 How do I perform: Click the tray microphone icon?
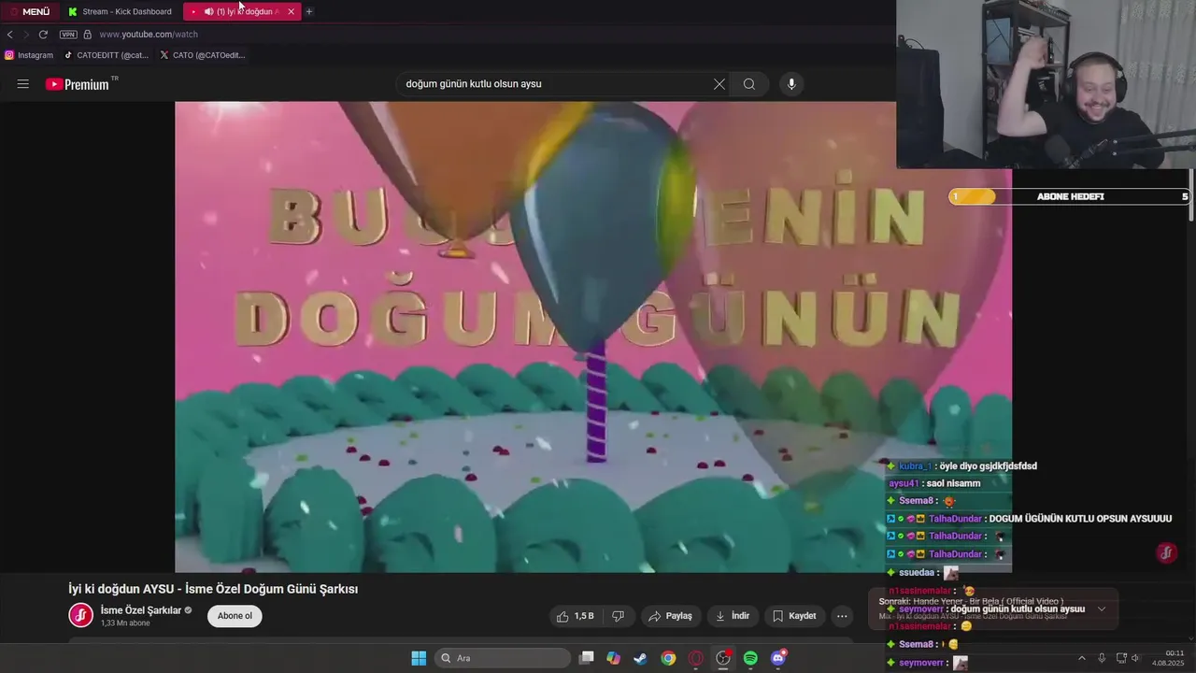(1102, 658)
